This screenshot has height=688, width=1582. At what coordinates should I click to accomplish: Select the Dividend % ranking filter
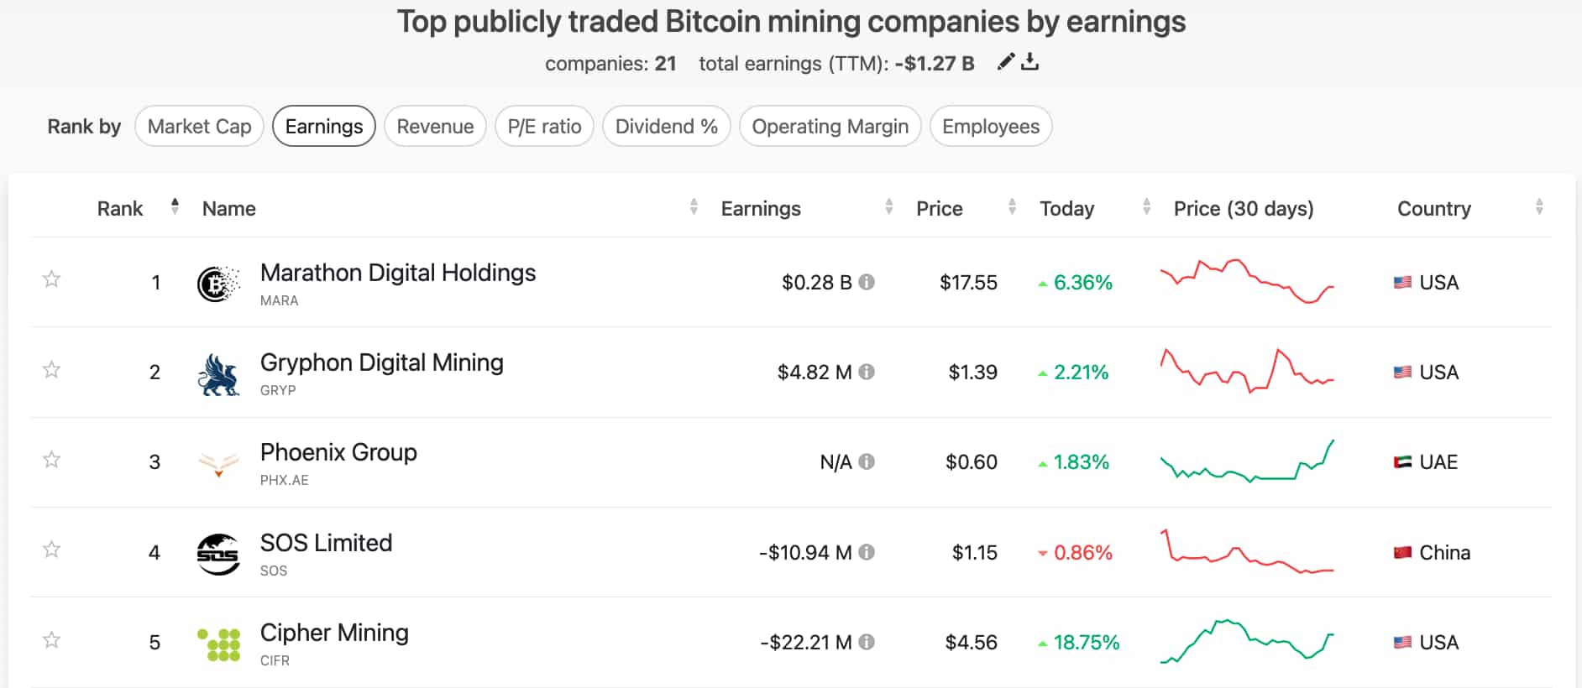point(666,126)
